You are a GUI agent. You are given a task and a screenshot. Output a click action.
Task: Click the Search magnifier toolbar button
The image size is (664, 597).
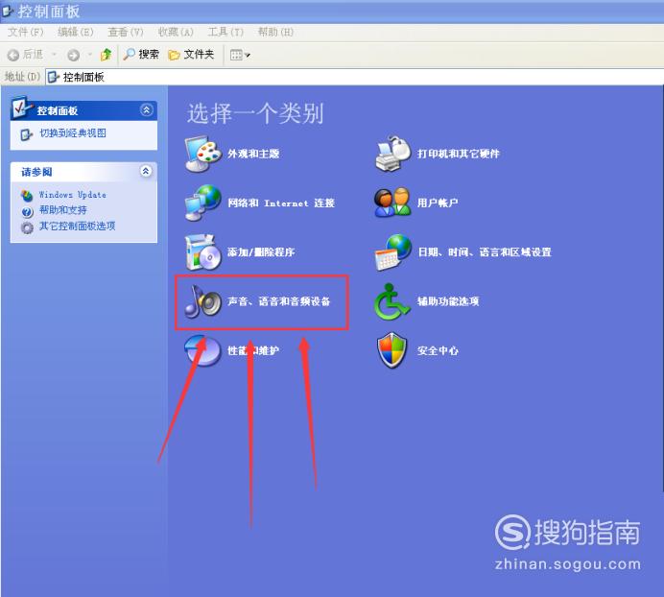click(x=141, y=55)
